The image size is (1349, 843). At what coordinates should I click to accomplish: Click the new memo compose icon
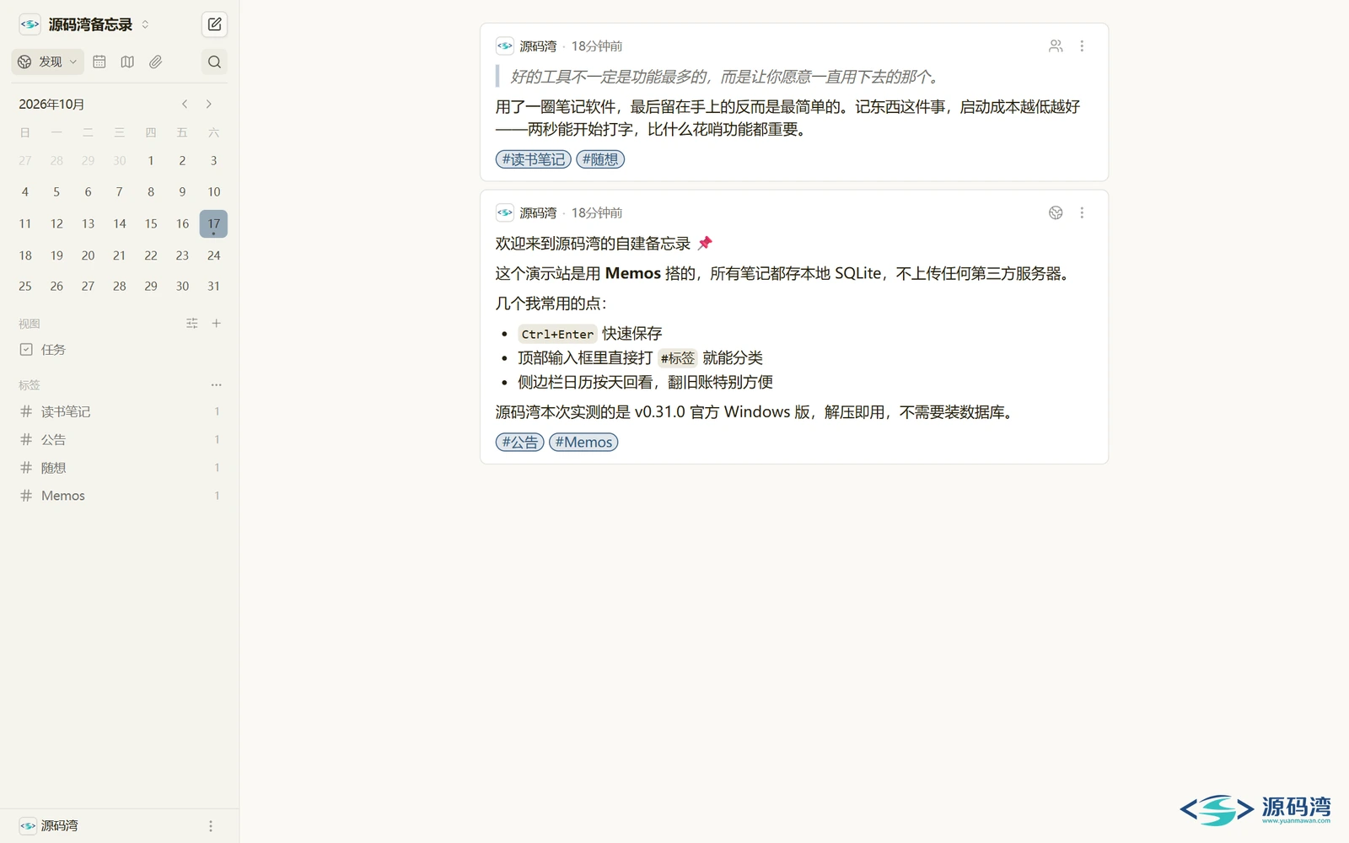(214, 24)
